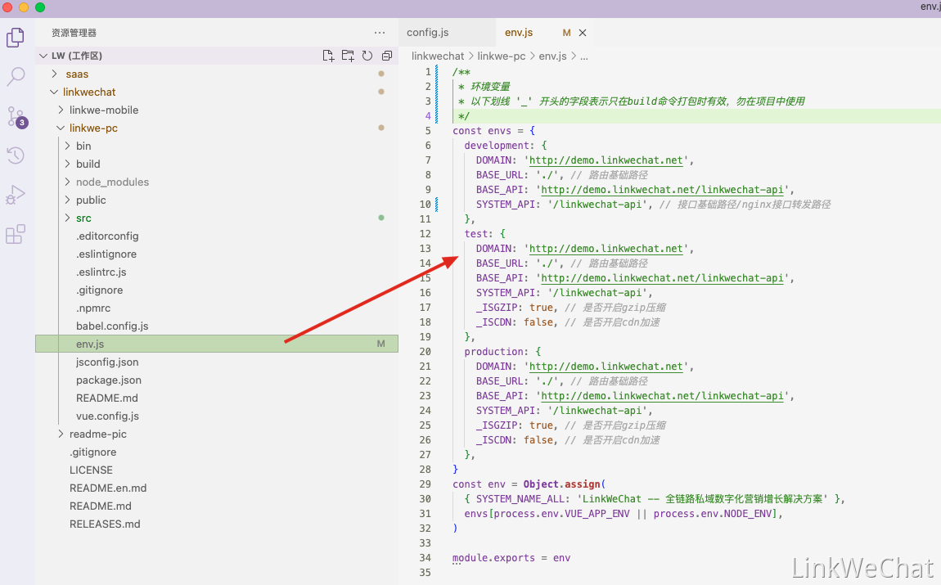Expand the node_modules folder
Screen dimensions: 941x585
tap(67, 182)
